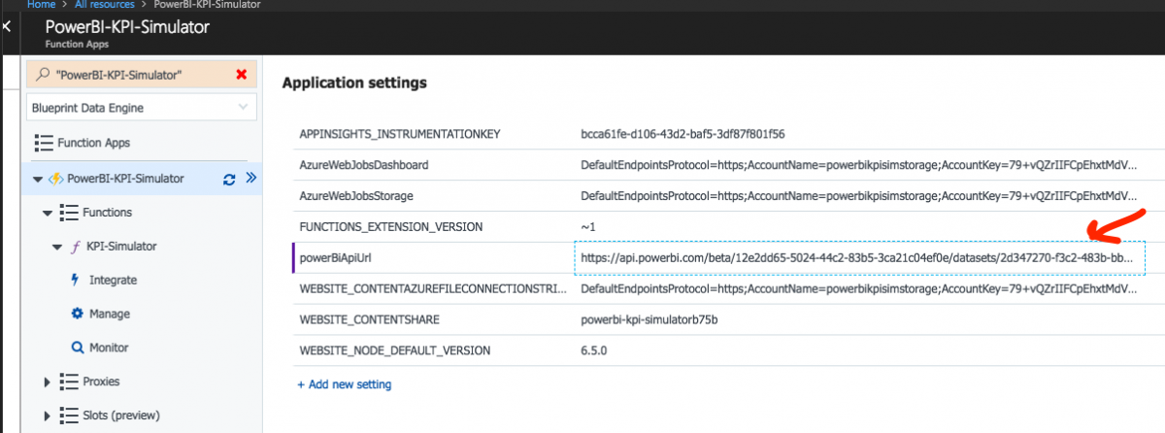Click the powerbi-kpi-simulatorb75b value
Screen dimensions: 1165x433
(649, 319)
